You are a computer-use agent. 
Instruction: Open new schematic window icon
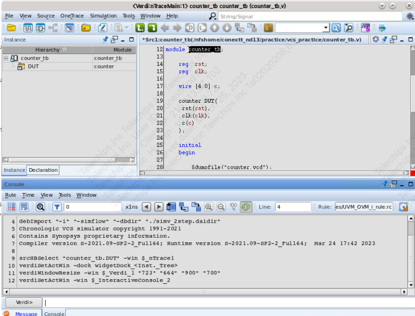tap(40, 28)
